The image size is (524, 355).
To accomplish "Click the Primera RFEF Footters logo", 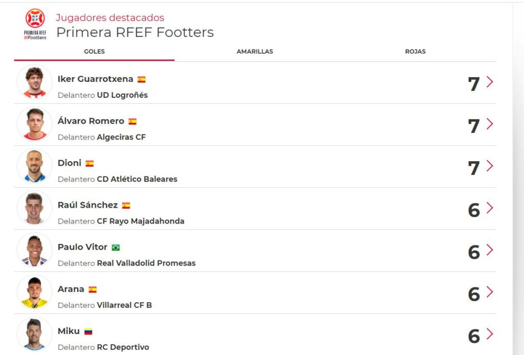I will [x=35, y=24].
